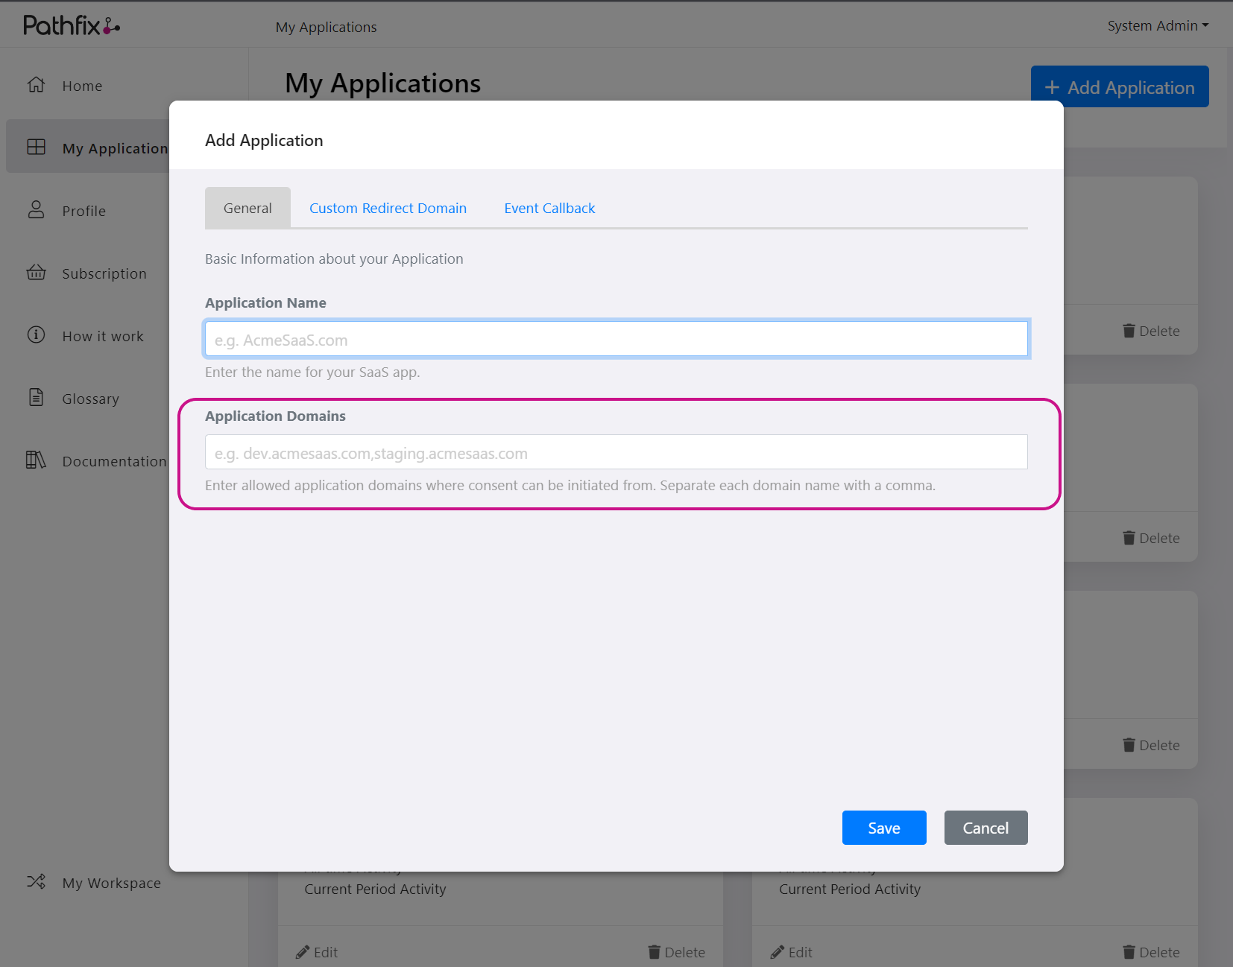The height and width of the screenshot is (967, 1233).
Task: Select the Glossary document icon
Action: [x=36, y=398]
